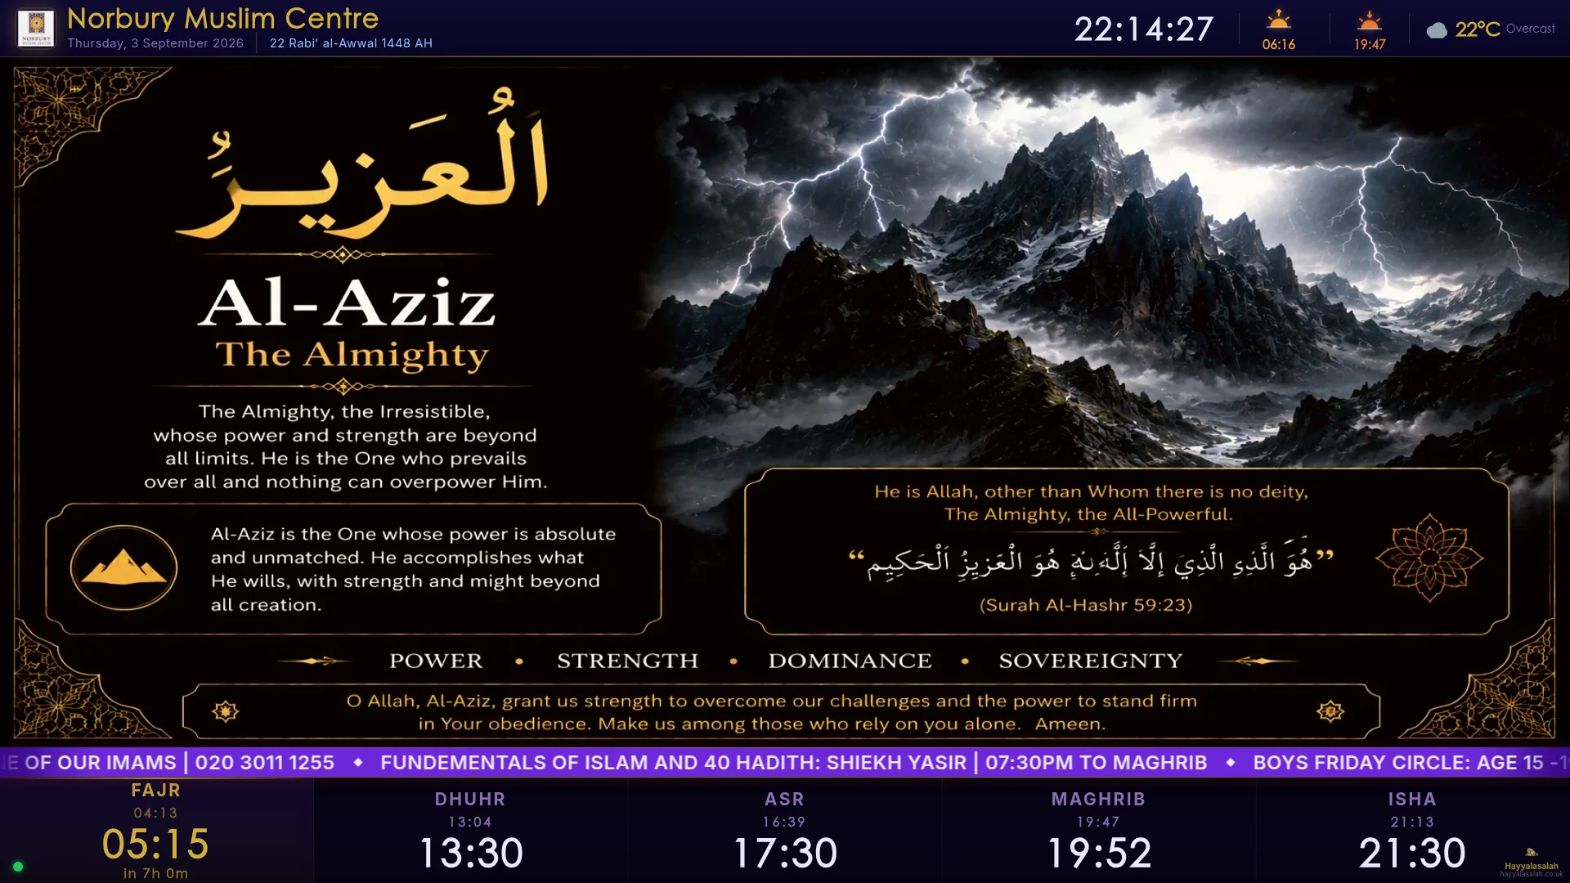Click the 'He is Allah, other than Whom' translation
Image resolution: width=1570 pixels, height=883 pixels.
[x=1091, y=503]
